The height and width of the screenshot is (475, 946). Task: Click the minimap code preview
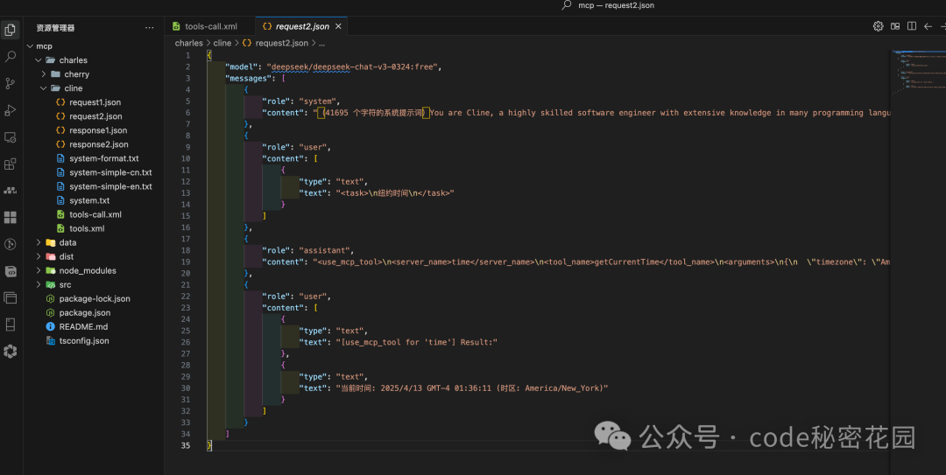click(919, 73)
